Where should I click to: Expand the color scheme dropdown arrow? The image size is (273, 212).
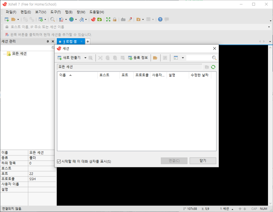point(66,20)
